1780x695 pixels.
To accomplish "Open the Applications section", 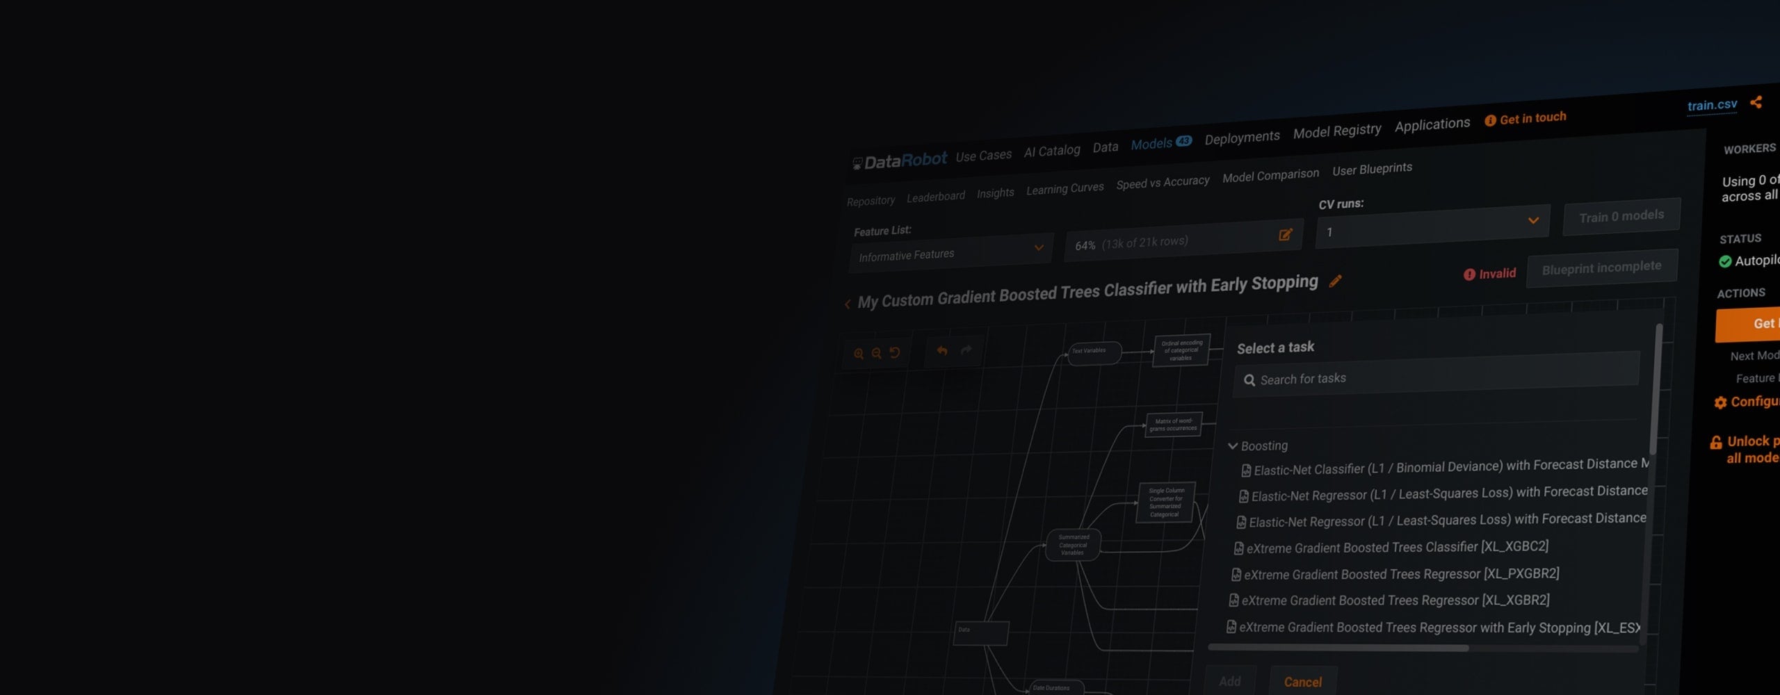I will [1432, 124].
